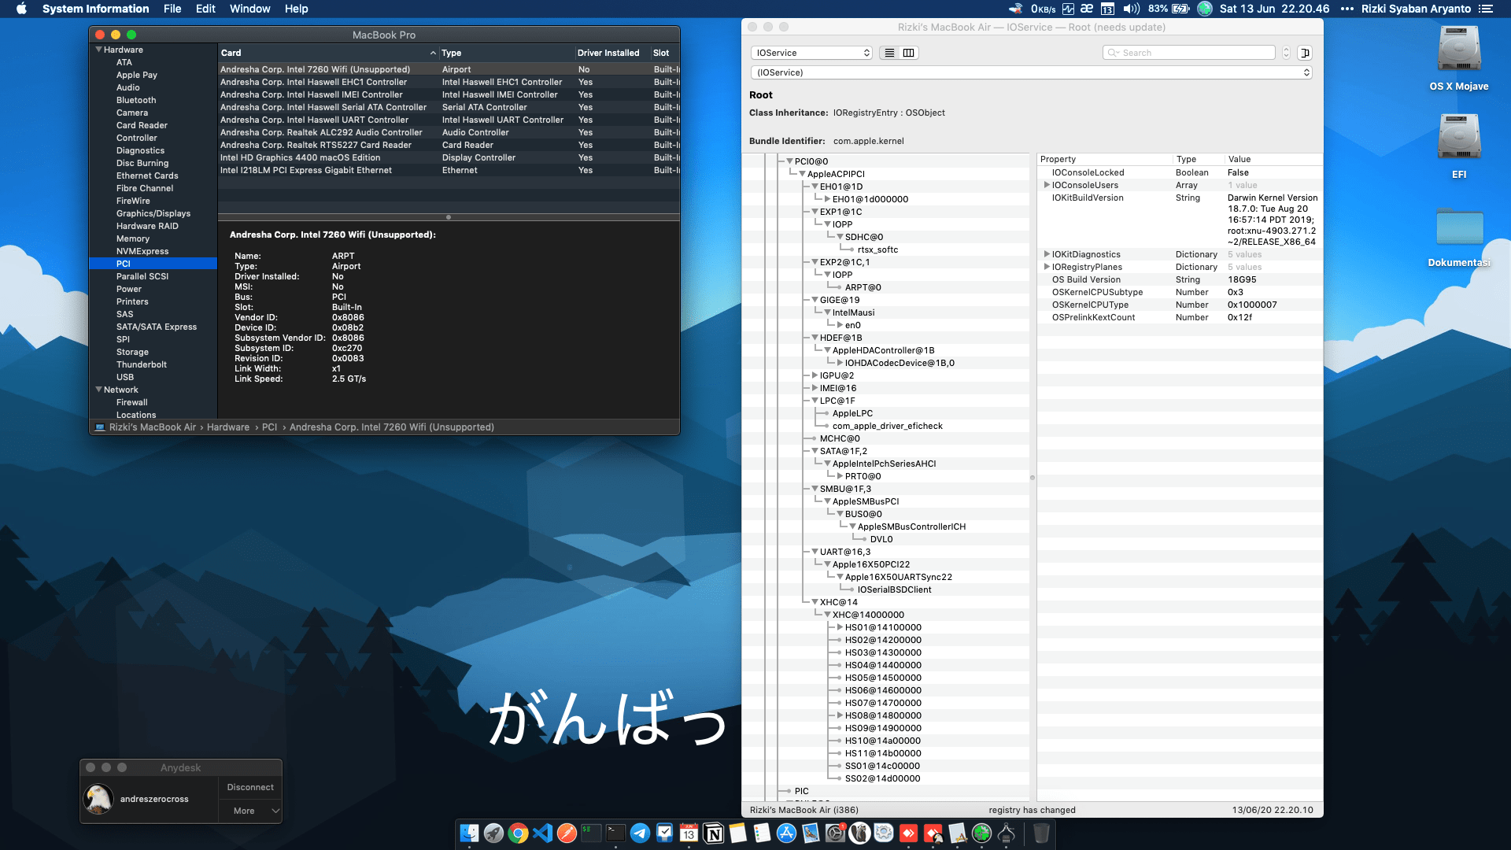Image resolution: width=1511 pixels, height=850 pixels.
Task: Click the battery status icon in menu bar
Action: [1180, 9]
